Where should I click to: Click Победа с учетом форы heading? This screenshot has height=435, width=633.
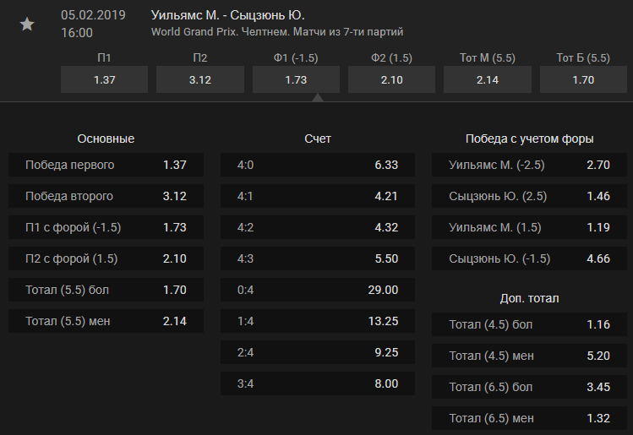click(529, 139)
